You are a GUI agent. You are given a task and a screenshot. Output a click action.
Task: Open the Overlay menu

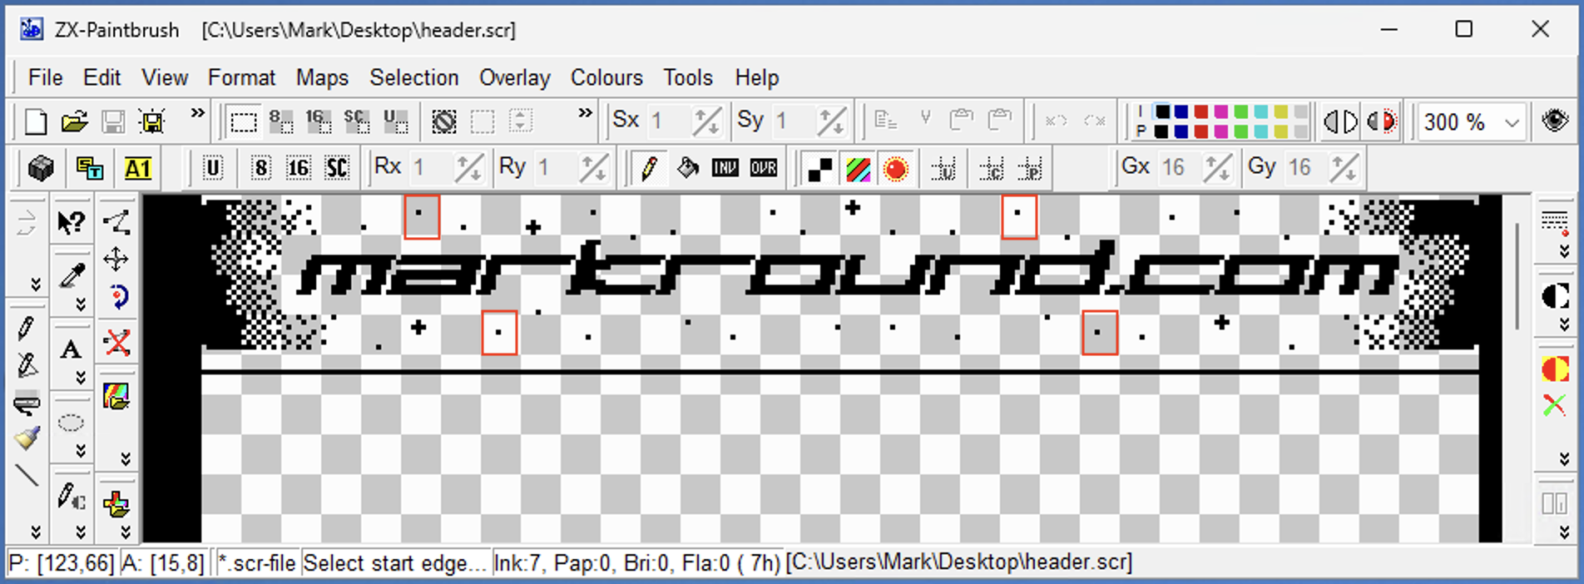click(x=514, y=77)
